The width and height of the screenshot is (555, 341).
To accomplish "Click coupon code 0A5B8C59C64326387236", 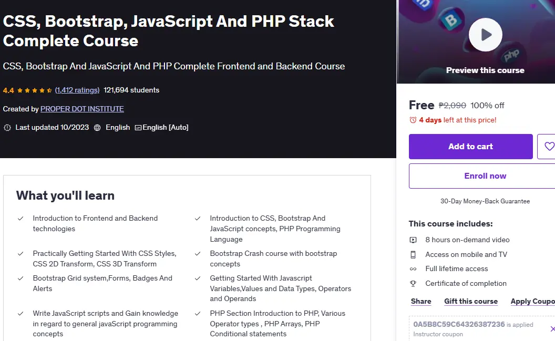I will 459,324.
